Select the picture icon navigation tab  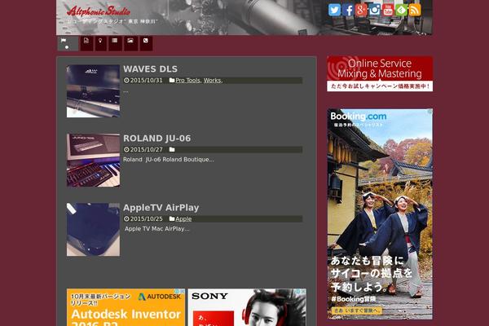(x=130, y=43)
